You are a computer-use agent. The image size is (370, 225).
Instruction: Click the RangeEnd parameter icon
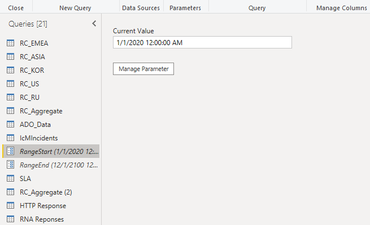coord(10,165)
